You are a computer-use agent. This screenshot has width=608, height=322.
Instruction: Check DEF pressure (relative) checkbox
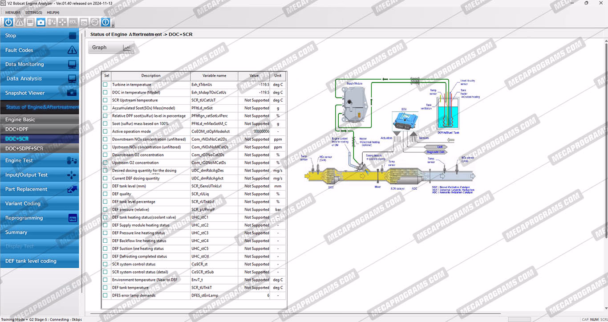click(x=105, y=209)
